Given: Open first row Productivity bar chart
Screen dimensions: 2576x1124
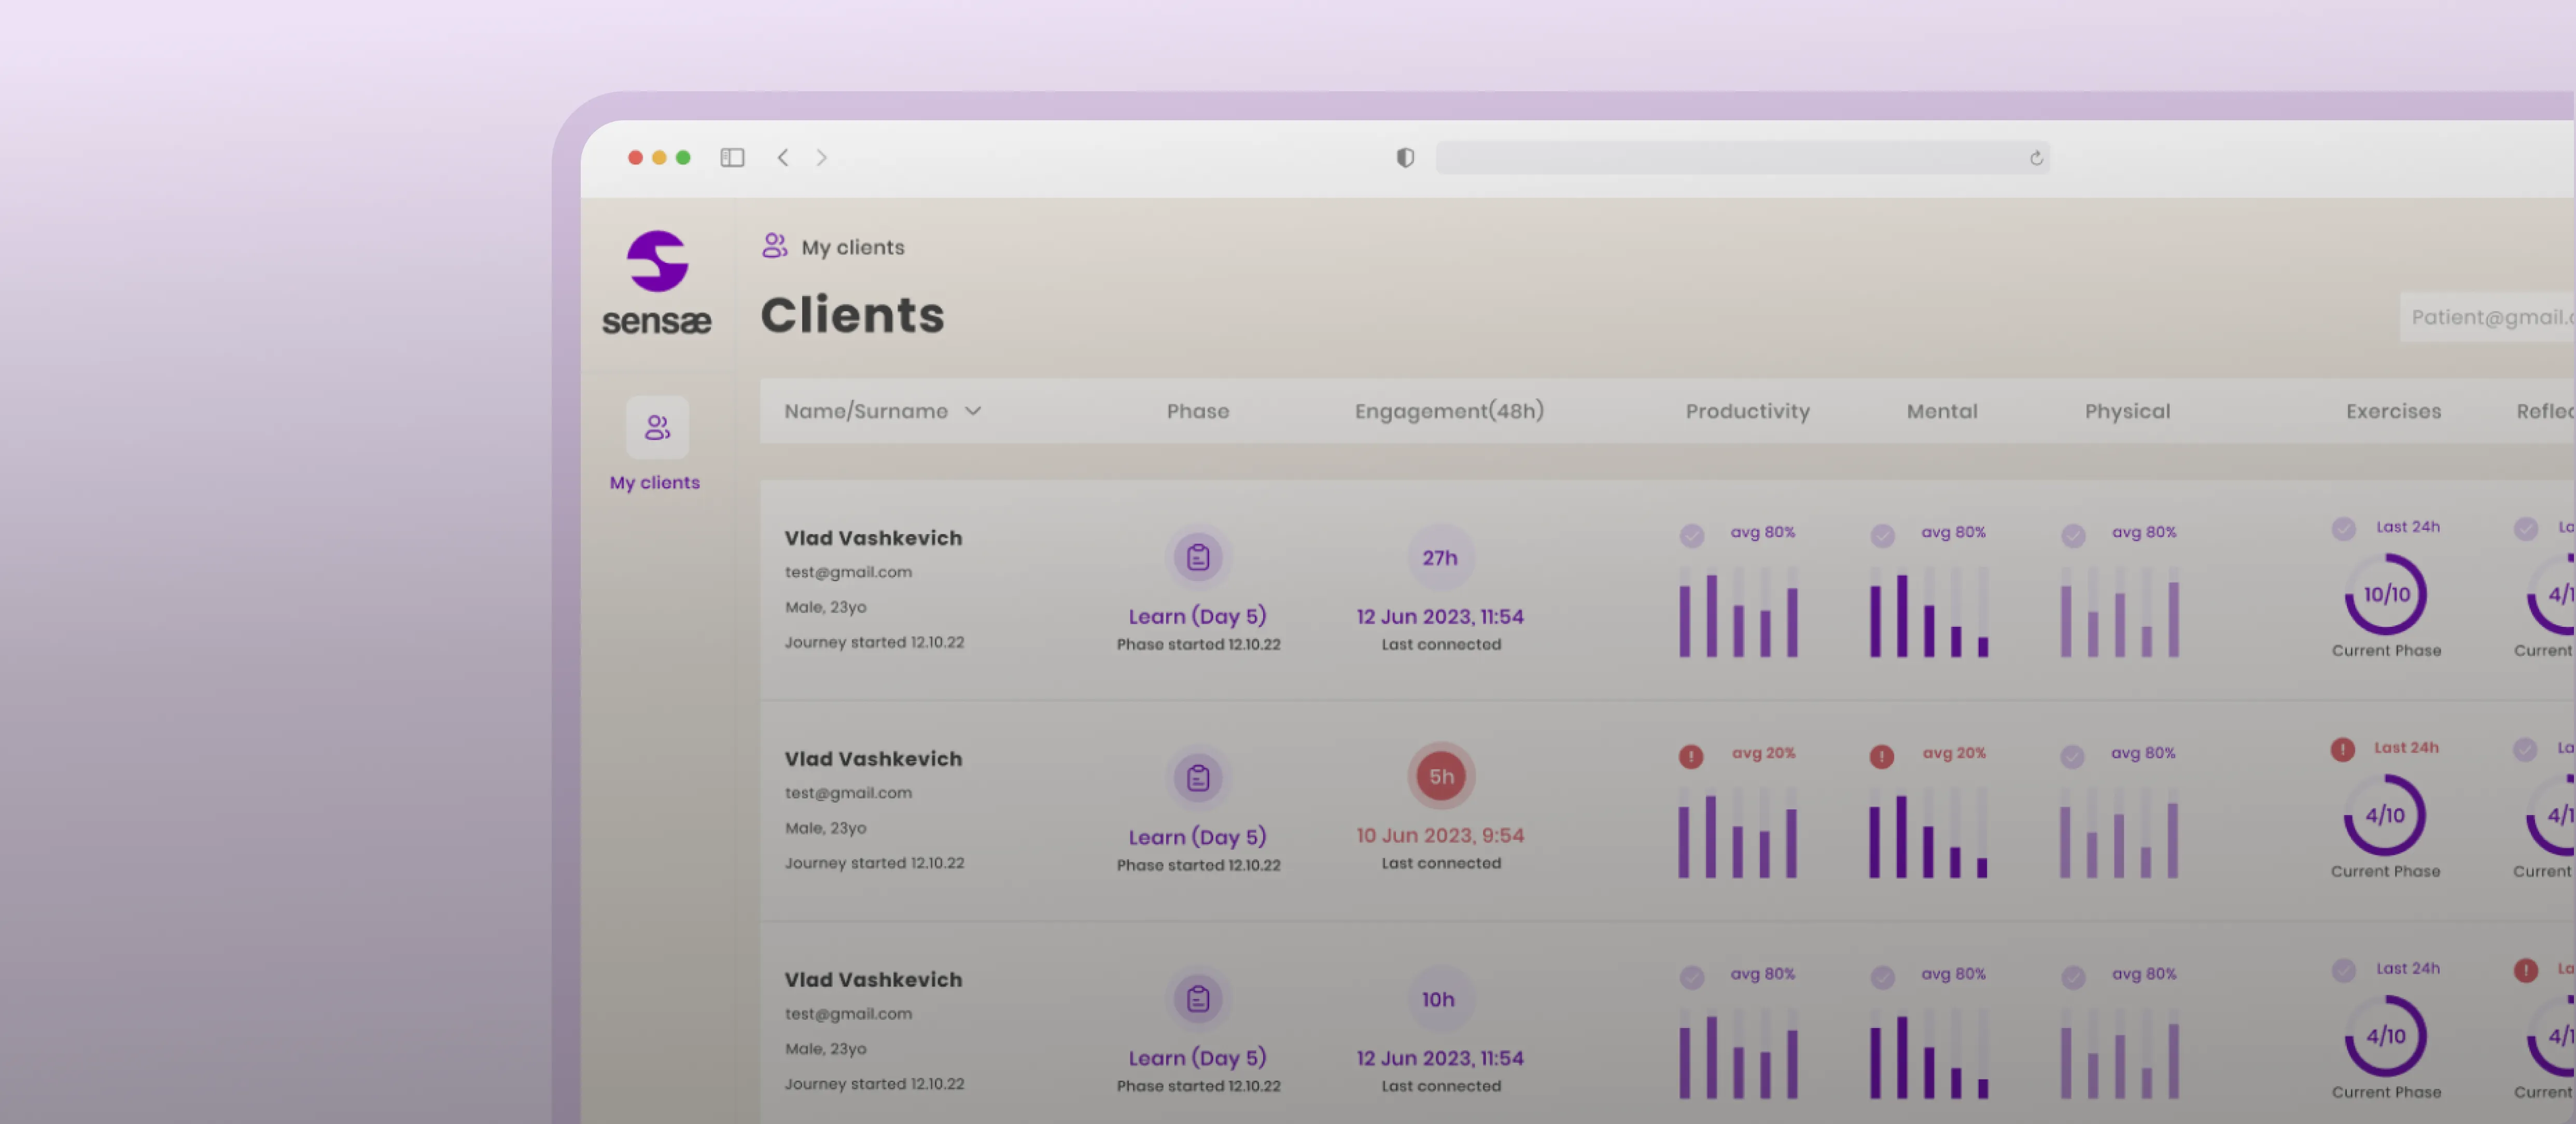Looking at the screenshot, I should pos(1738,612).
